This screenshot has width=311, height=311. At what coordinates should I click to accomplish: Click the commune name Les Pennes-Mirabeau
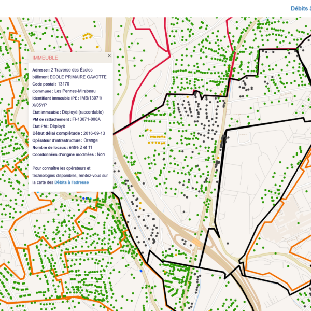(x=79, y=91)
